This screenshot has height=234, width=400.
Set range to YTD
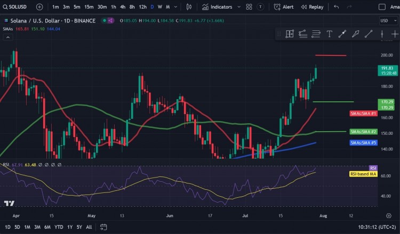point(59,227)
